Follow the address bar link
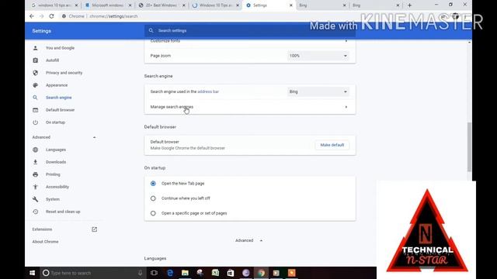 pyautogui.click(x=208, y=91)
